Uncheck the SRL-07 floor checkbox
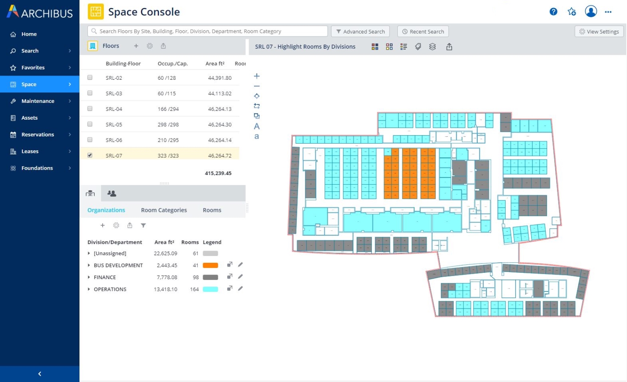627x382 pixels. point(90,155)
